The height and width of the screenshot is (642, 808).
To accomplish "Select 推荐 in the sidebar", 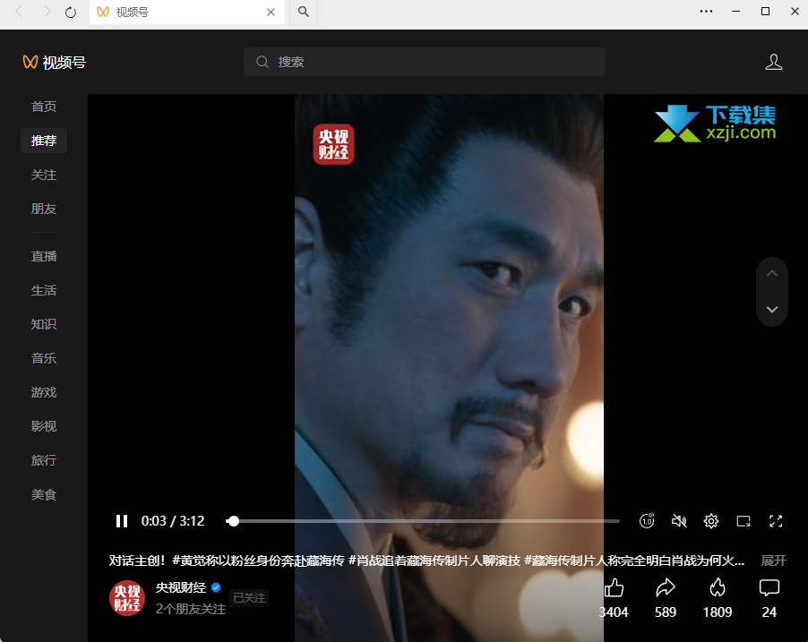I will 44,141.
